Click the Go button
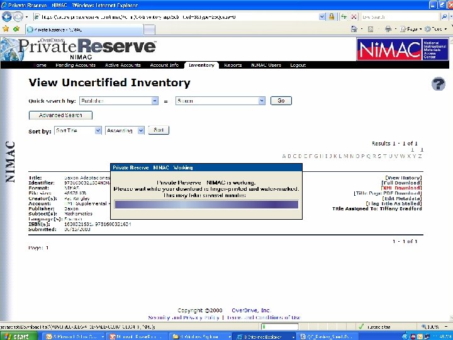Viewport: 453px width, 340px height. click(x=281, y=101)
